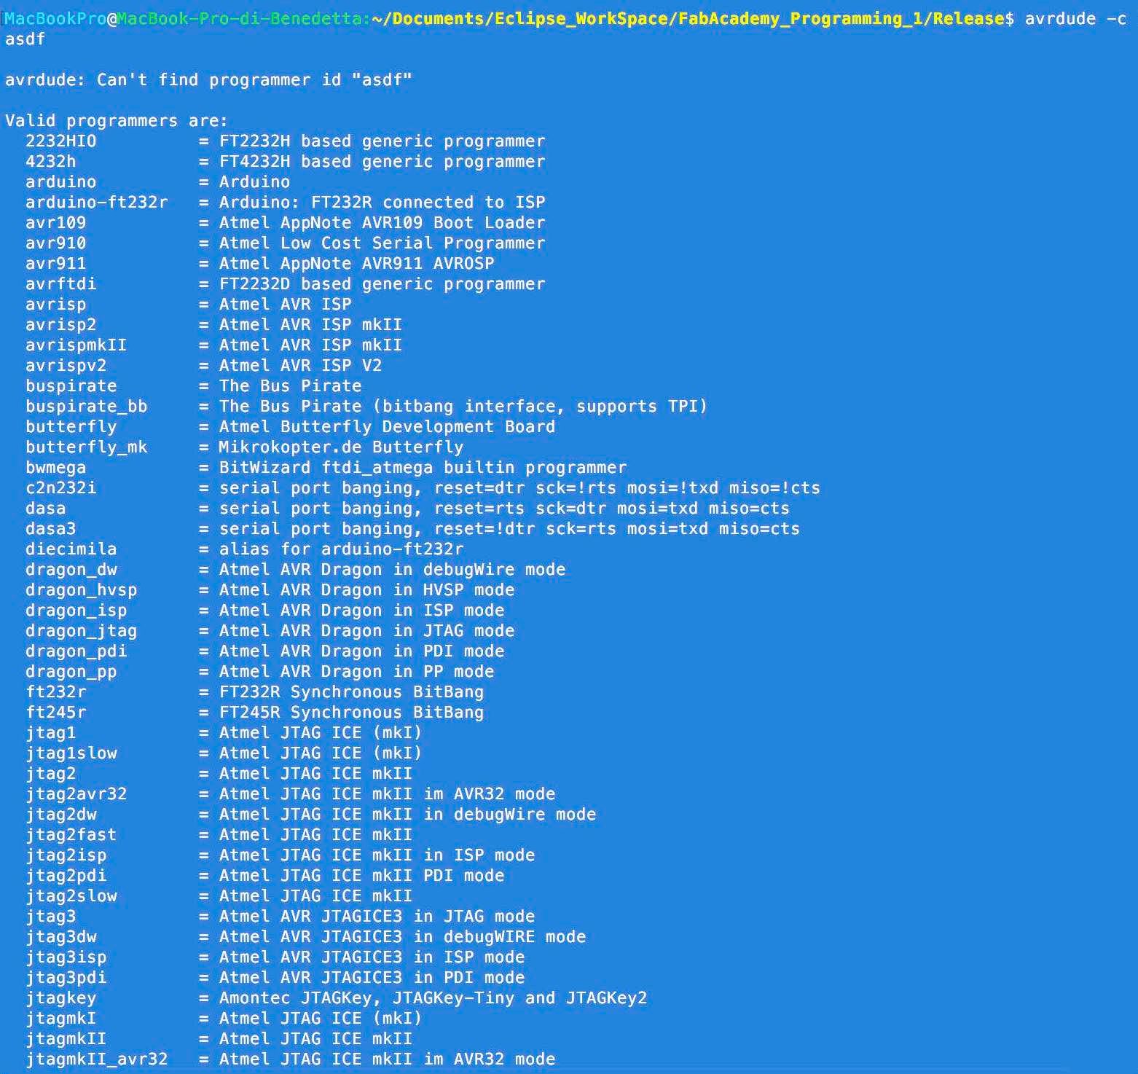Click the jtagkey programmer id
Image resolution: width=1138 pixels, height=1074 pixels.
(60, 998)
